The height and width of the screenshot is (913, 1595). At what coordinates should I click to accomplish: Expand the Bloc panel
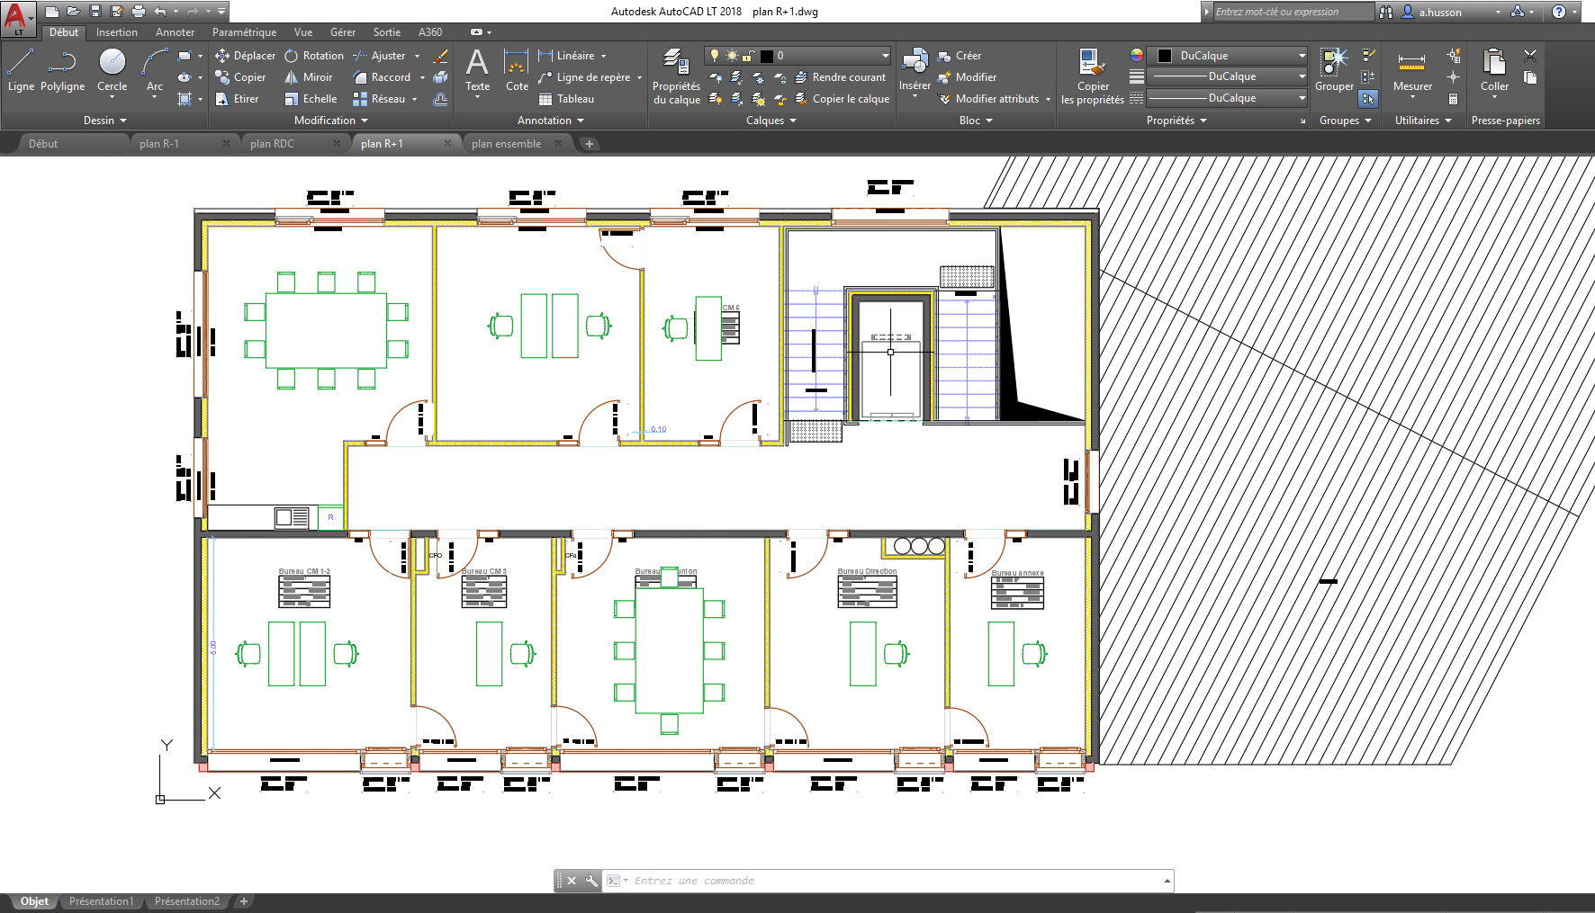[976, 121]
